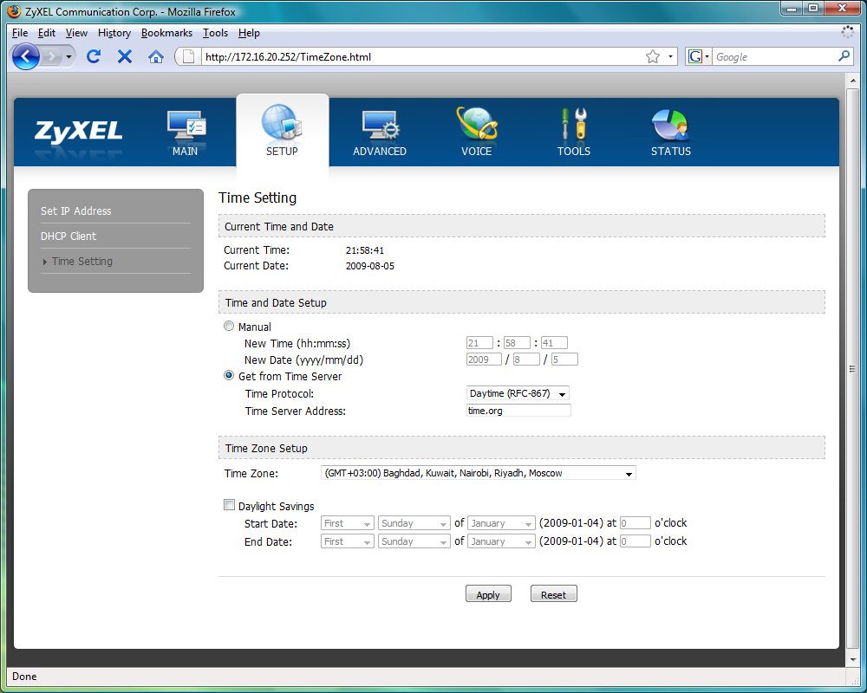Viewport: 867px width, 693px height.
Task: Click the Apply button
Action: point(488,594)
